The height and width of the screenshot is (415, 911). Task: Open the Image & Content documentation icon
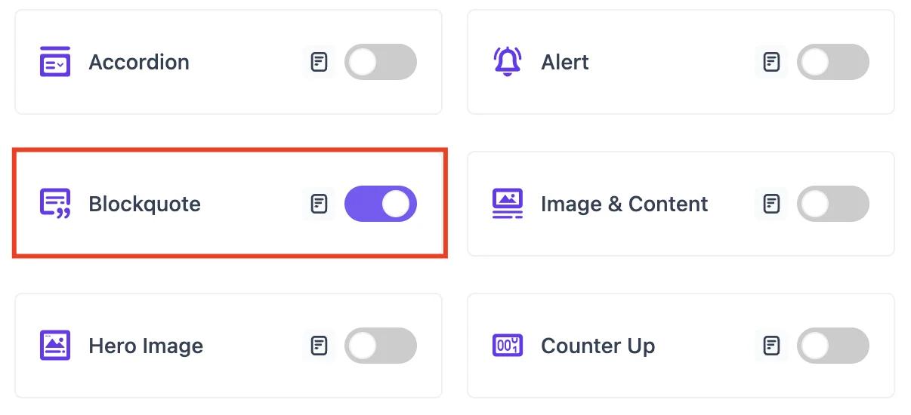click(x=771, y=204)
